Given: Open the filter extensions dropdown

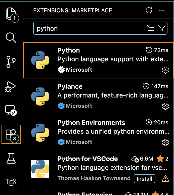Looking at the screenshot, I should (162, 28).
